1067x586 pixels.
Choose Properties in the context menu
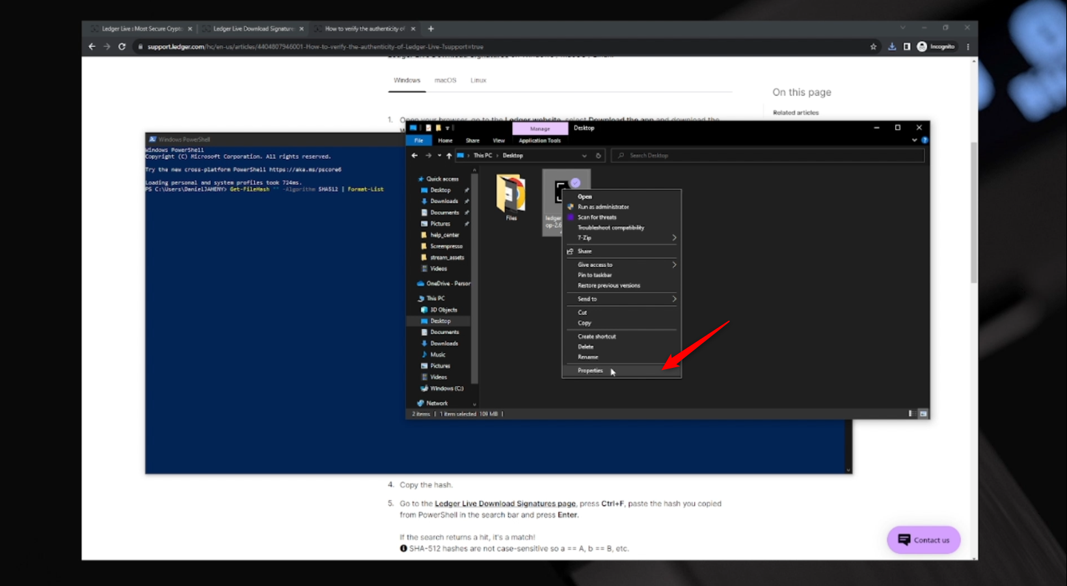(x=591, y=371)
